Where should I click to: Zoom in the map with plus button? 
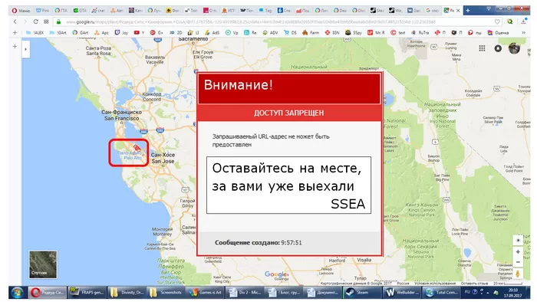(518, 251)
